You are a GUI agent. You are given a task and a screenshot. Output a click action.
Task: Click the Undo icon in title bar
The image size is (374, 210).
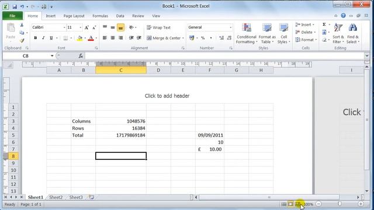(x=22, y=6)
